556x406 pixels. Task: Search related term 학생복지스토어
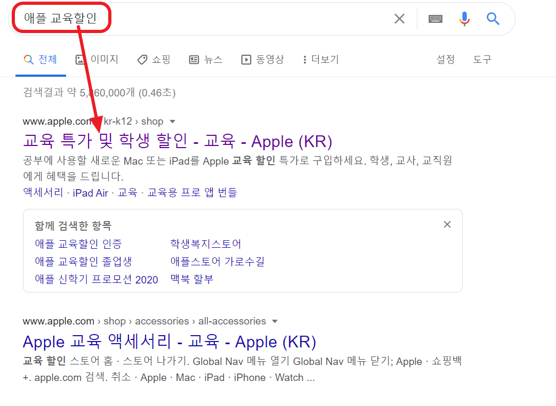pos(206,243)
